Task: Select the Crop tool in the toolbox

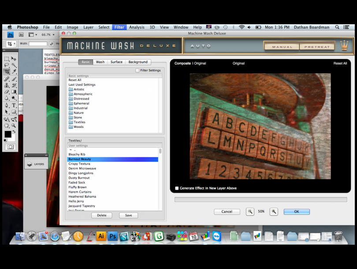Action: pyautogui.click(x=7, y=71)
